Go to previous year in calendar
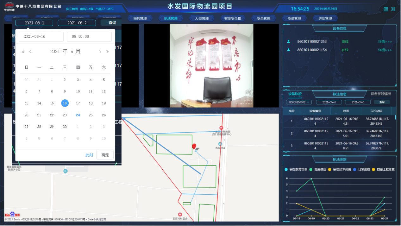 click(23, 52)
